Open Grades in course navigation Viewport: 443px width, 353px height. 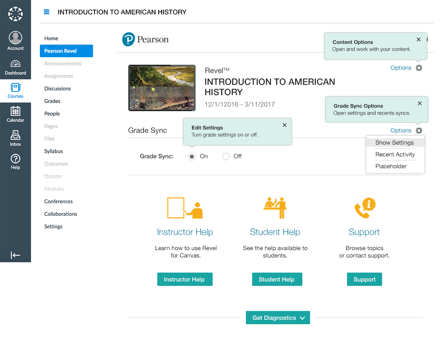52,101
